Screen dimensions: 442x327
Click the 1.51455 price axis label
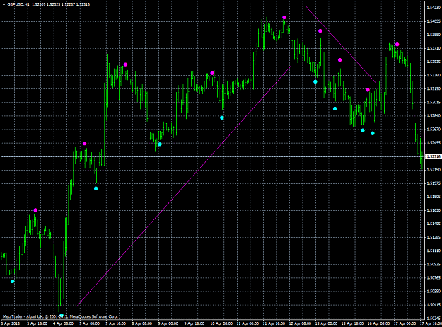click(434, 224)
